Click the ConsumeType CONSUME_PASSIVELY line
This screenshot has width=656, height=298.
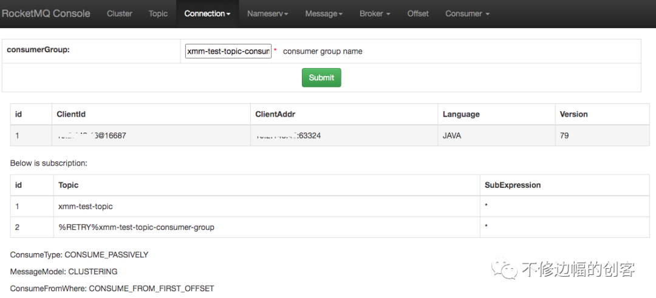point(79,254)
